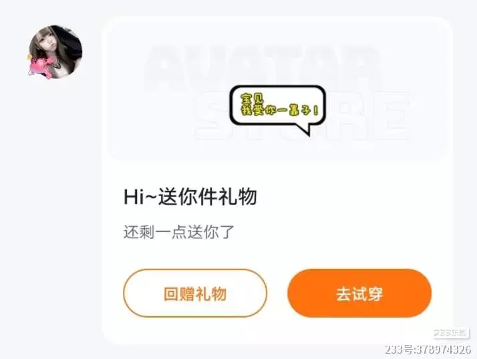The height and width of the screenshot is (359, 477).
Task: Click the orange 去试穿 button
Action: 359,294
